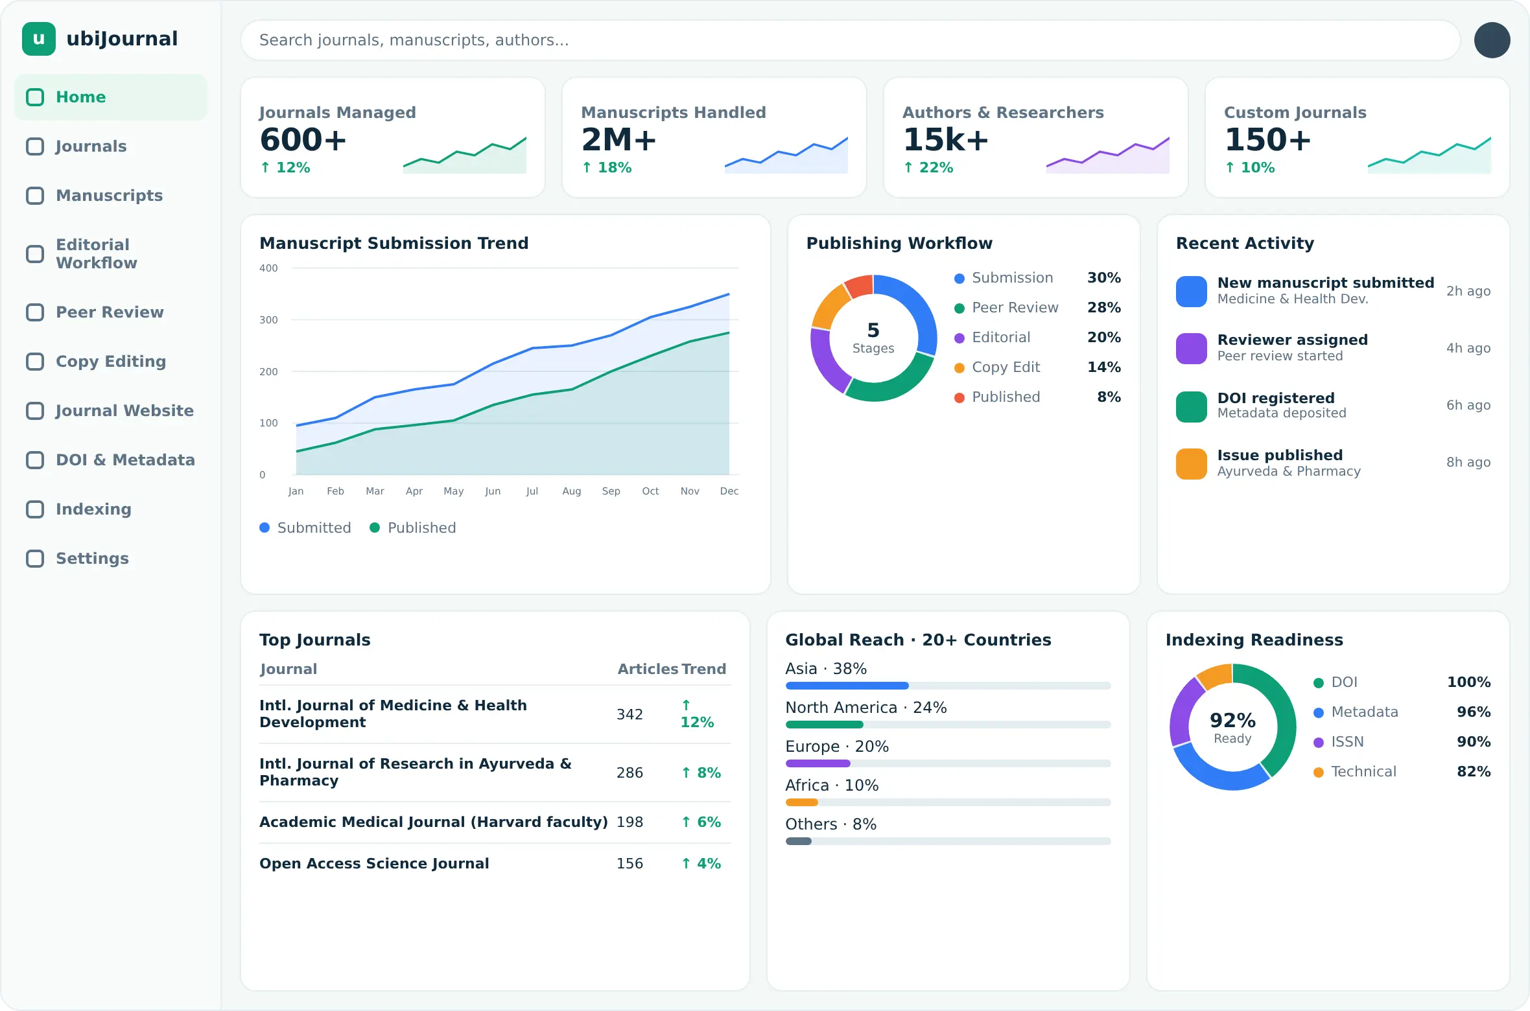Screen dimensions: 1530x1011
Task: Click the Journal Website sidebar icon
Action: 35,411
